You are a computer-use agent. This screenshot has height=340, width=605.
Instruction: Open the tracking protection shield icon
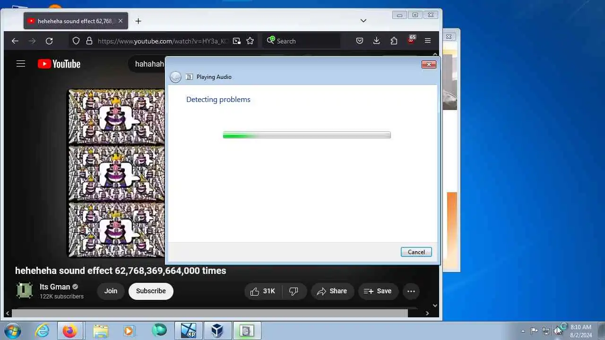[x=76, y=41]
